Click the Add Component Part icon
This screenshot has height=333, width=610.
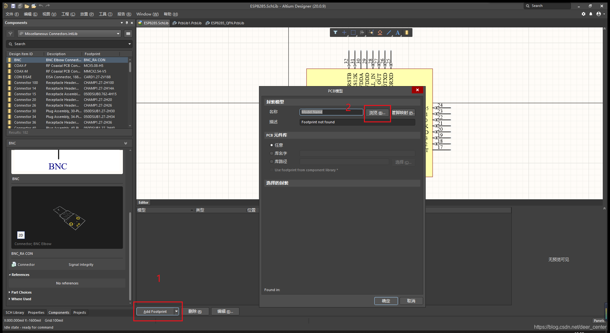(x=407, y=32)
